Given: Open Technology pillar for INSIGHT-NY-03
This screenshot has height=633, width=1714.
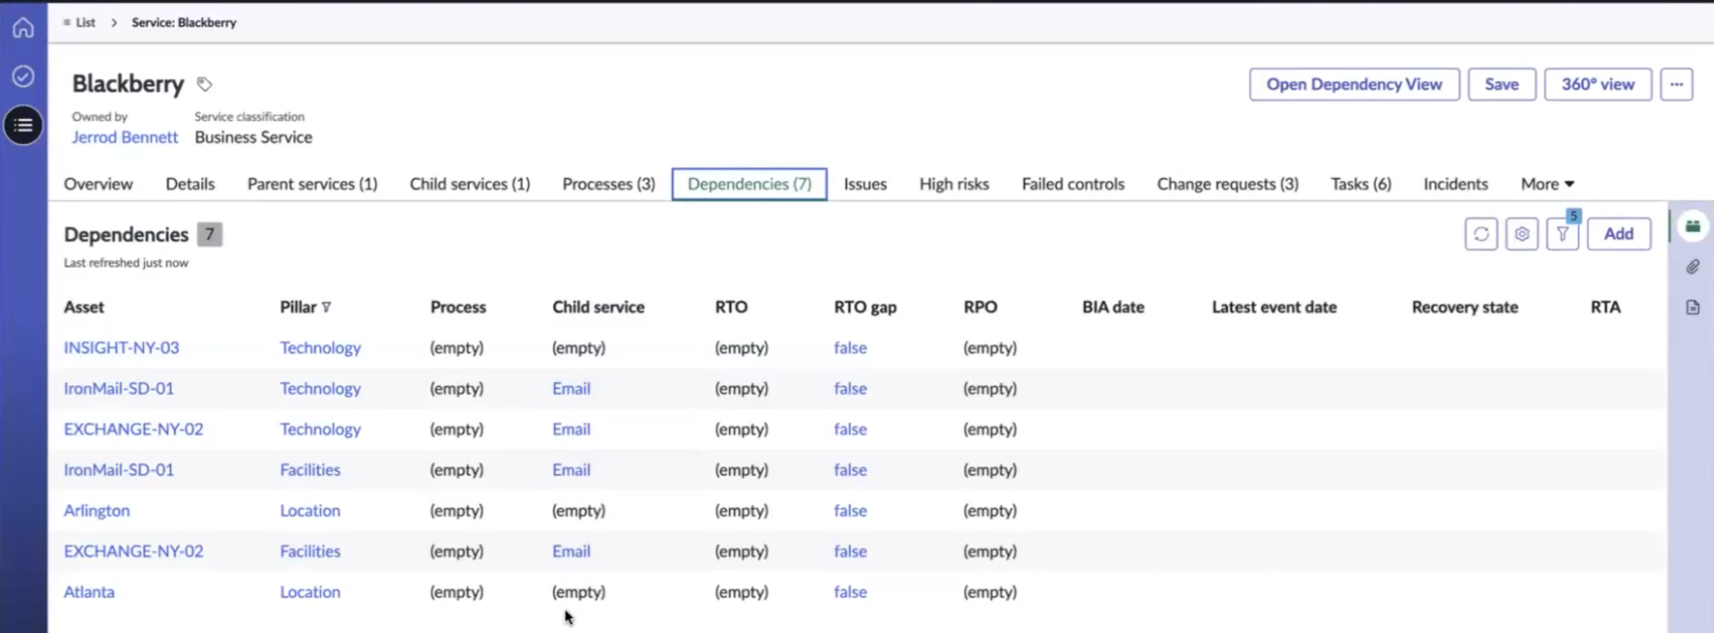Looking at the screenshot, I should tap(320, 348).
